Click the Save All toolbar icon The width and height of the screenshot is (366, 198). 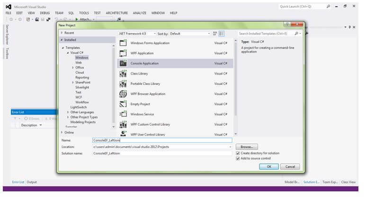48,19
